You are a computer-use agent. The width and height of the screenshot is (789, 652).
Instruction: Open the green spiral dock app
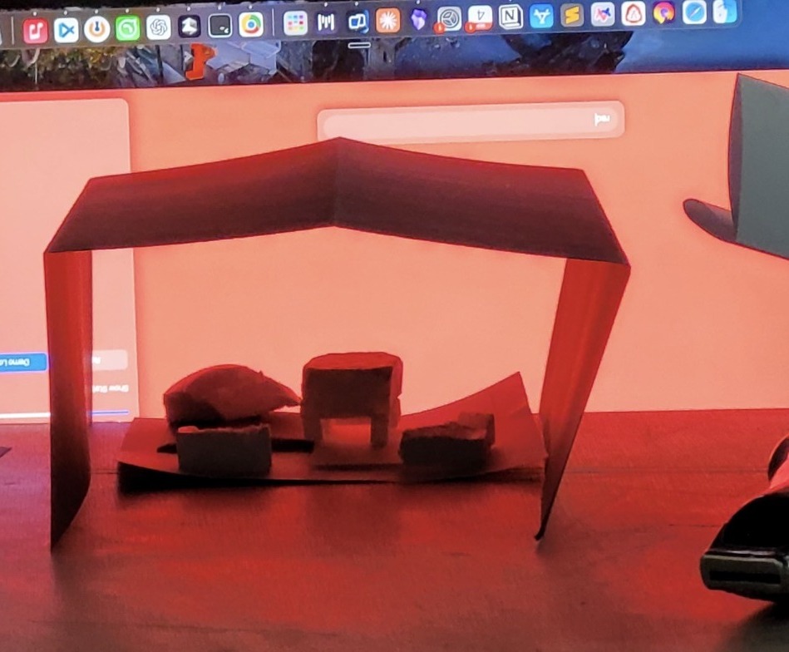(x=128, y=28)
